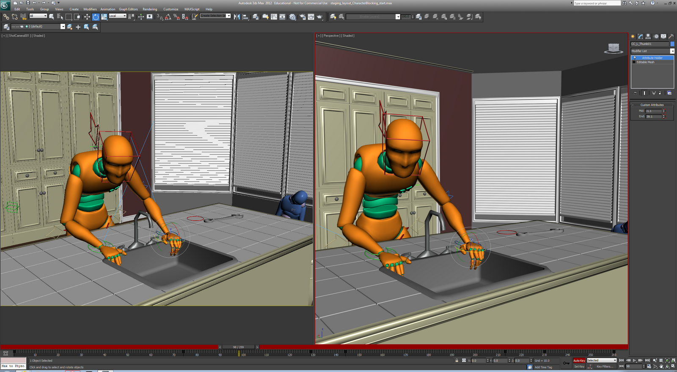Click the object color swatch beside name
Image resolution: width=677 pixels, height=372 pixels.
pos(672,44)
